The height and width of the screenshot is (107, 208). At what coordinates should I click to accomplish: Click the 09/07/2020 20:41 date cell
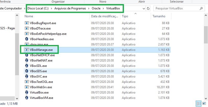click(x=102, y=87)
